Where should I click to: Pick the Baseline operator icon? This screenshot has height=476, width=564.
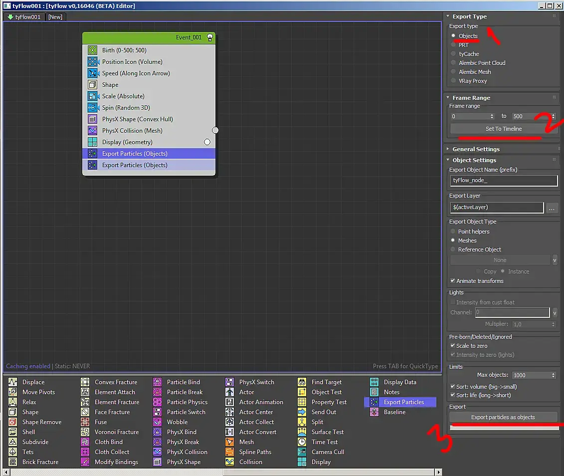pyautogui.click(x=374, y=412)
